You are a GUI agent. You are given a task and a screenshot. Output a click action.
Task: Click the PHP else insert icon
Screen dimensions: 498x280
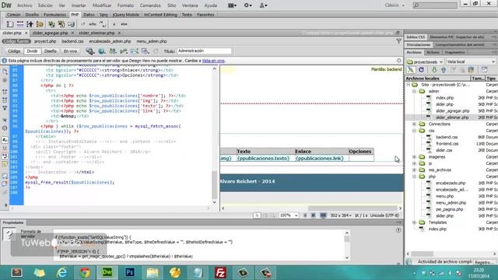(124, 24)
